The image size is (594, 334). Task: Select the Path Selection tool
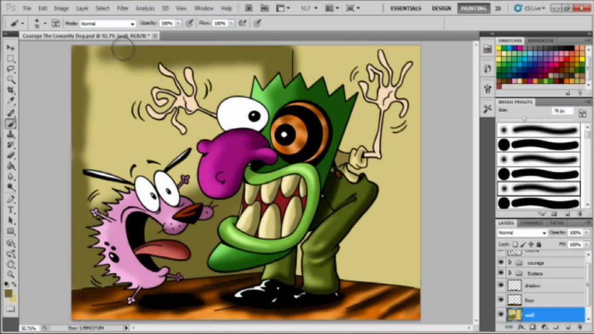tap(11, 221)
